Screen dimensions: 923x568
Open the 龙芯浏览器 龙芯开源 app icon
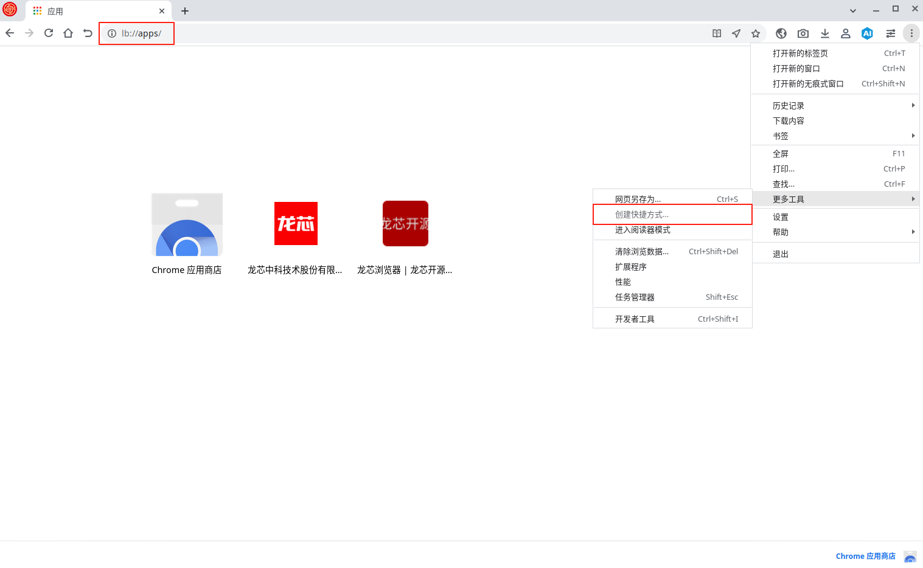coord(405,223)
